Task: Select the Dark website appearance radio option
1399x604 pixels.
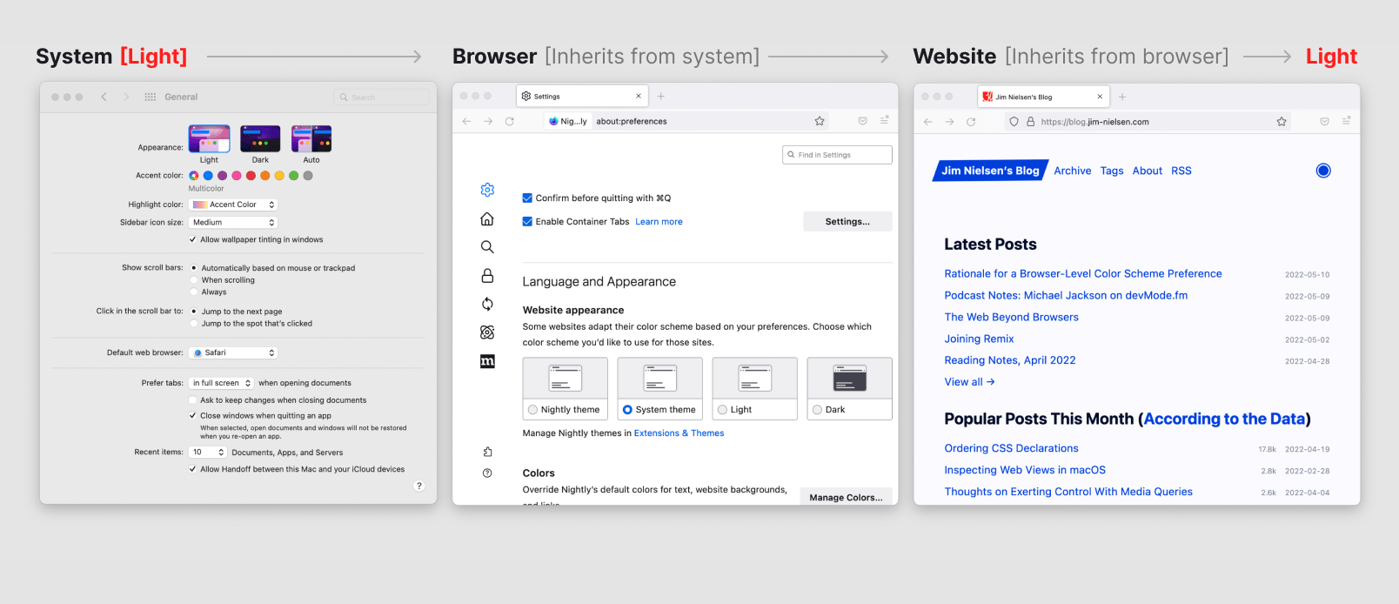Action: point(817,410)
